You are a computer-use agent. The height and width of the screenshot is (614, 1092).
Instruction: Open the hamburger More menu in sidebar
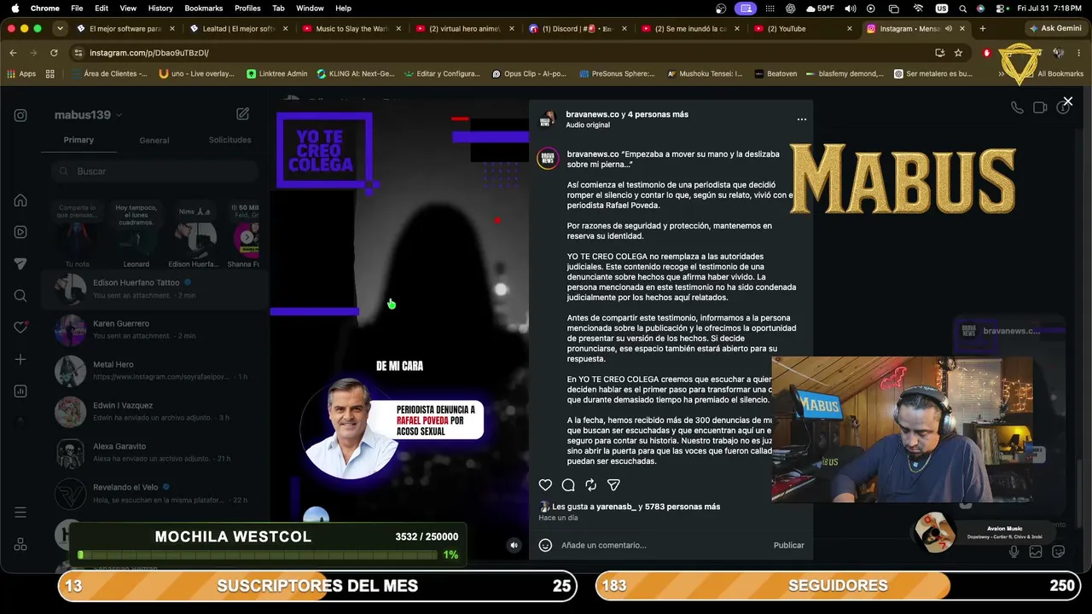(20, 513)
